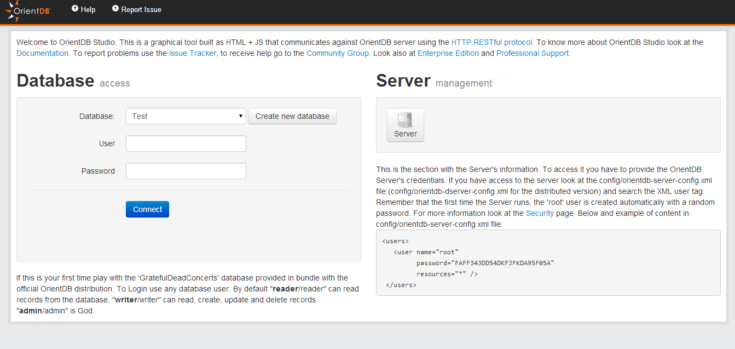
Task: Visit the Community Group link
Action: (x=338, y=53)
